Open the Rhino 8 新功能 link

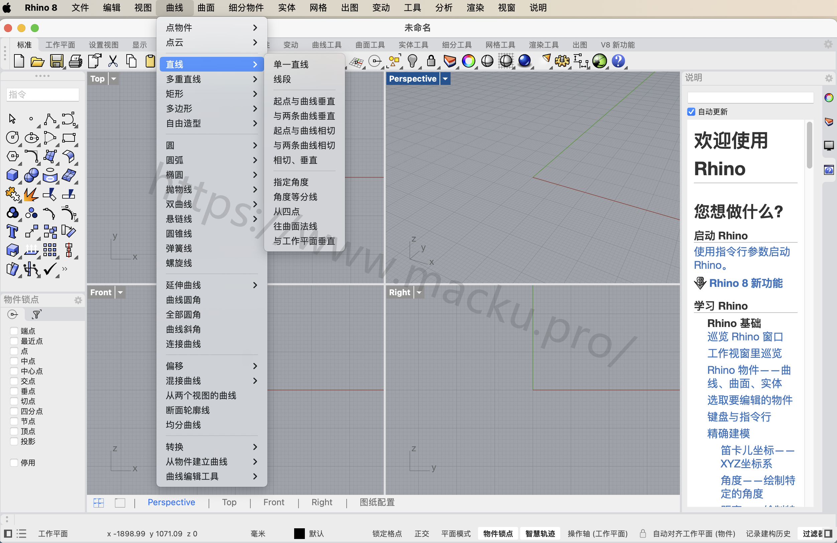pos(745,283)
